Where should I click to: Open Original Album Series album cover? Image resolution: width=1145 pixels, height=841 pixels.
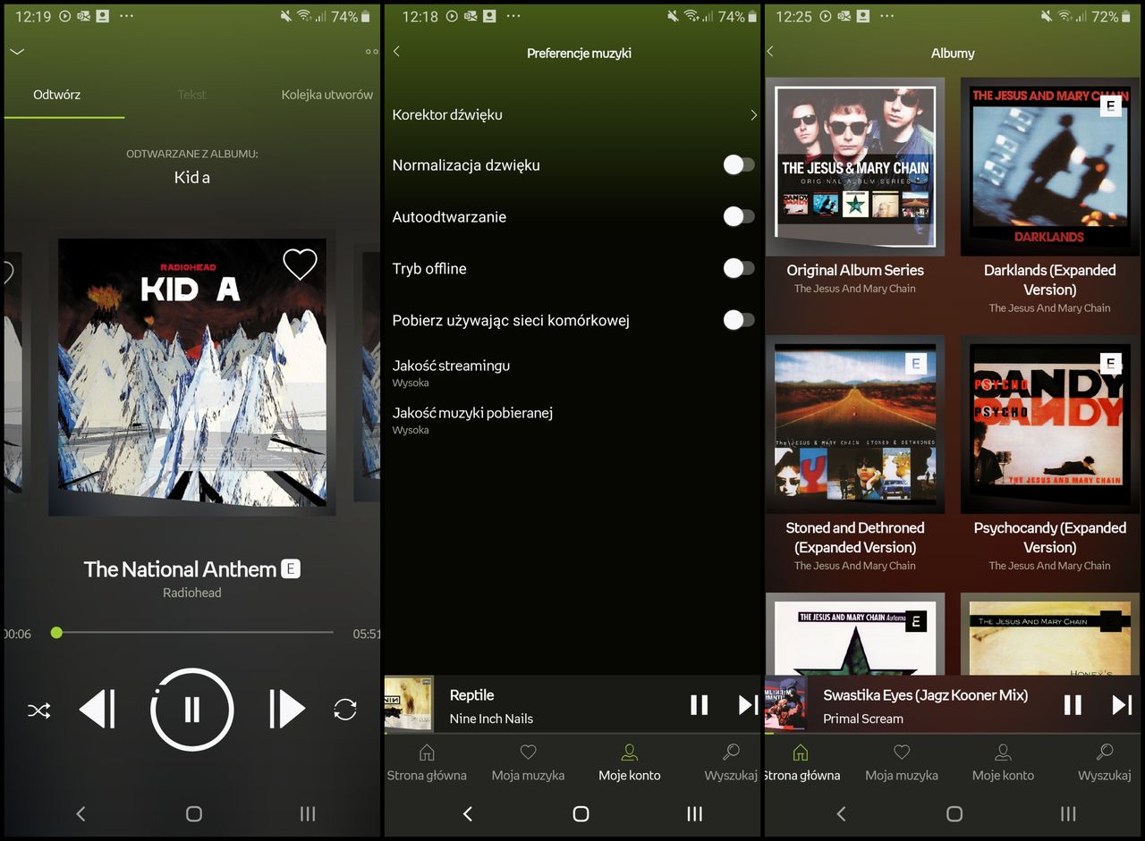click(855, 167)
